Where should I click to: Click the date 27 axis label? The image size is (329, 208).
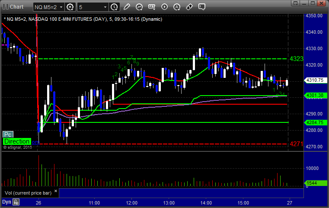pyautogui.click(x=290, y=203)
